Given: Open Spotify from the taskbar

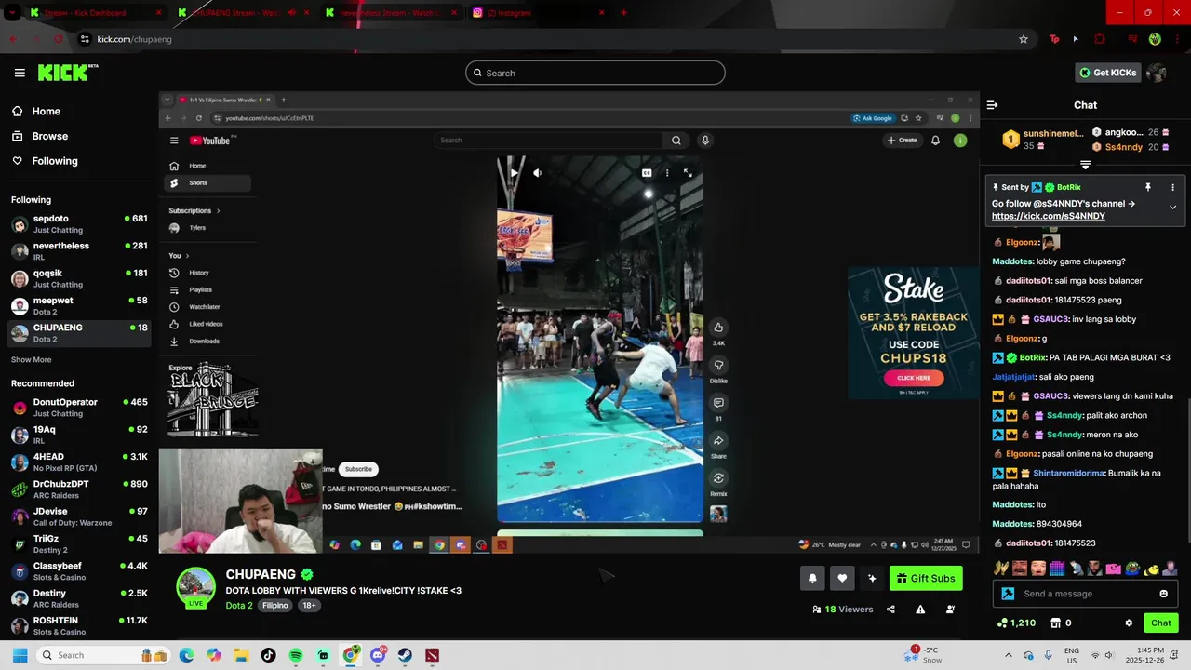Looking at the screenshot, I should (x=296, y=655).
